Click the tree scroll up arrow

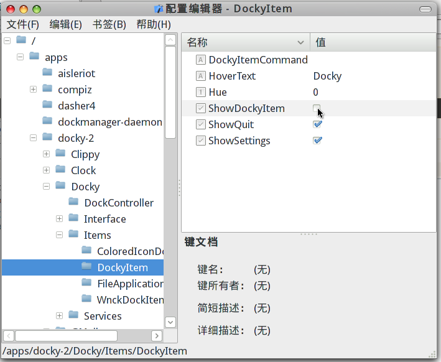point(170,40)
